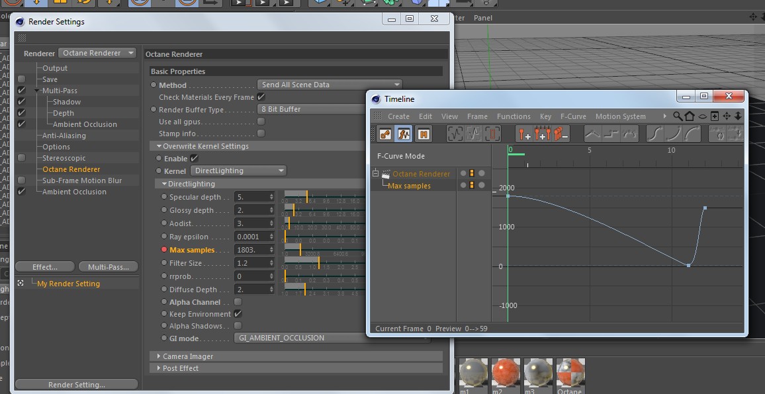Click the Timeline home icon
Screen dimensions: 765x394
pyautogui.click(x=690, y=116)
